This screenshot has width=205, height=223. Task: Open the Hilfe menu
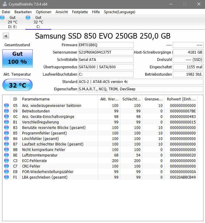pyautogui.click(x=96, y=12)
